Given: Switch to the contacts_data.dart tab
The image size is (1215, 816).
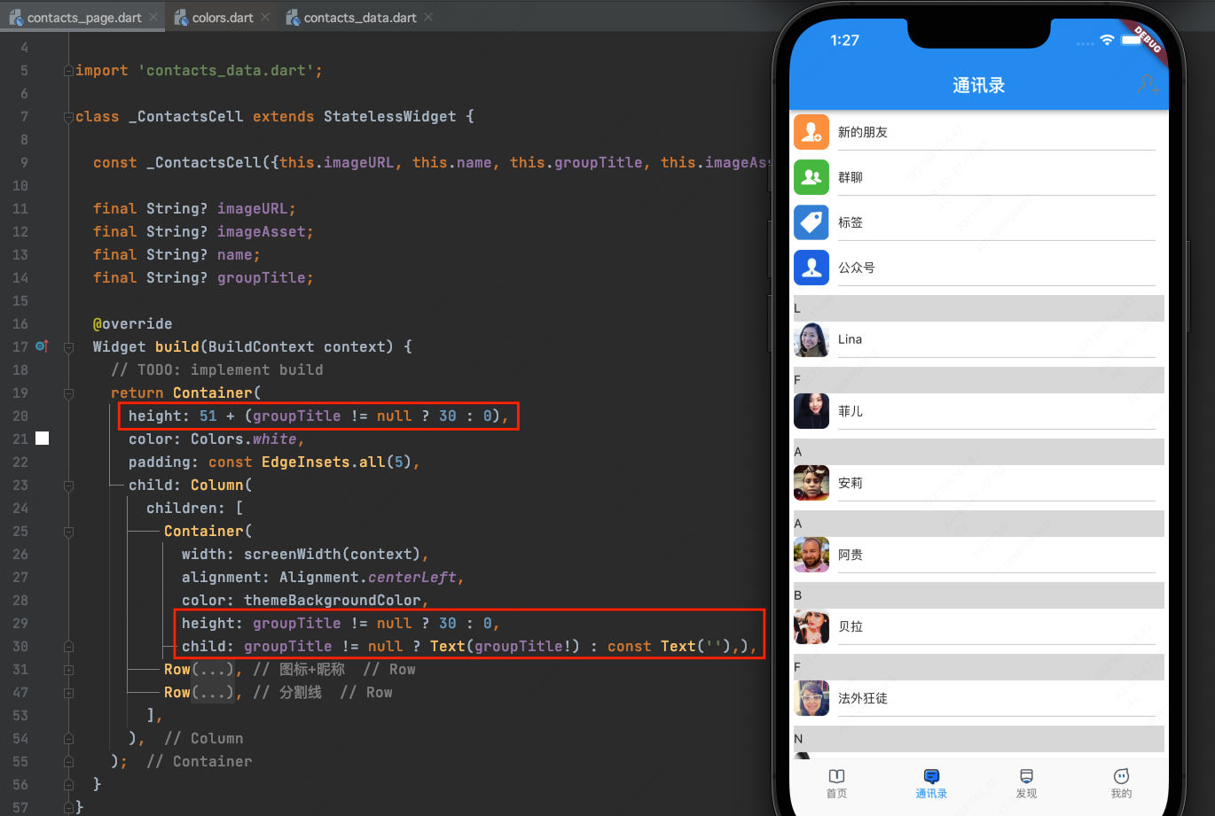Looking at the screenshot, I should (360, 17).
